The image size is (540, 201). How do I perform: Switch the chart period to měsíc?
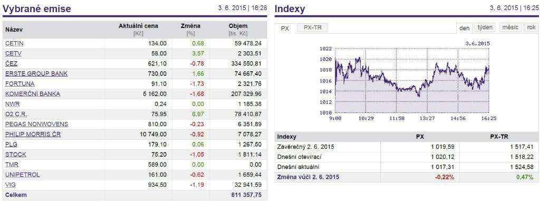[x=510, y=27]
